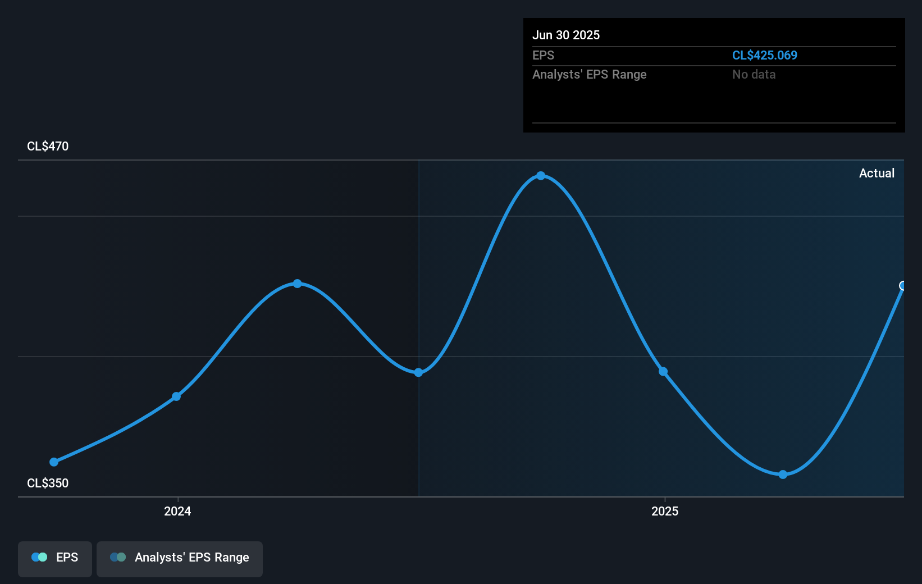922x584 pixels.
Task: Click the CL$470 y-axis label
Action: coord(48,146)
